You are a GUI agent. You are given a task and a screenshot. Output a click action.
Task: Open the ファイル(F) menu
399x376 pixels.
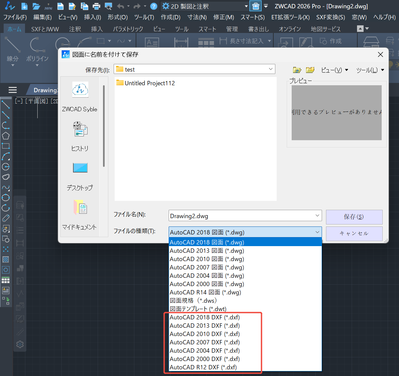[x=15, y=17]
